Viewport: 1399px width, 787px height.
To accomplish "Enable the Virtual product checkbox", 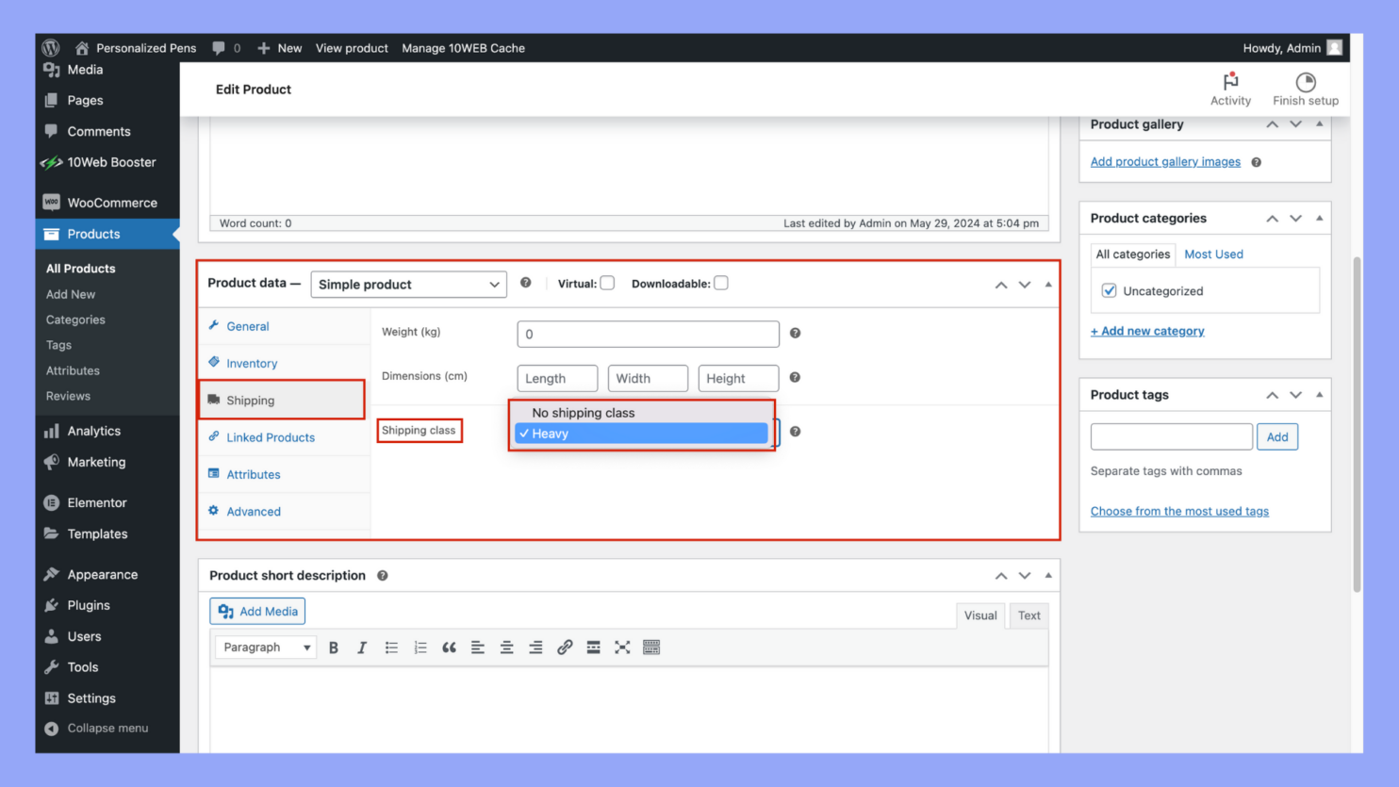I will (607, 282).
